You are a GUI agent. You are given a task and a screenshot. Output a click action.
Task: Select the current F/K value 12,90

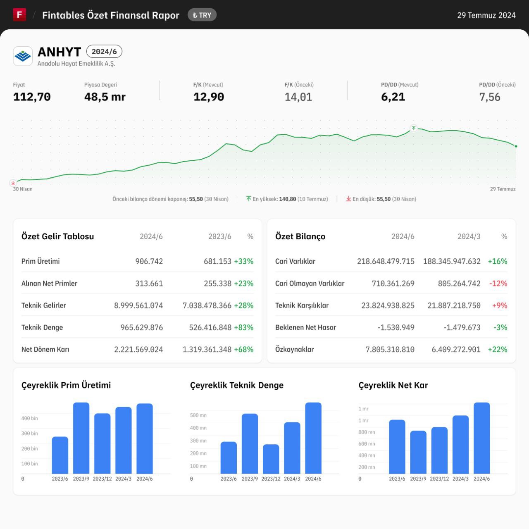click(x=209, y=97)
